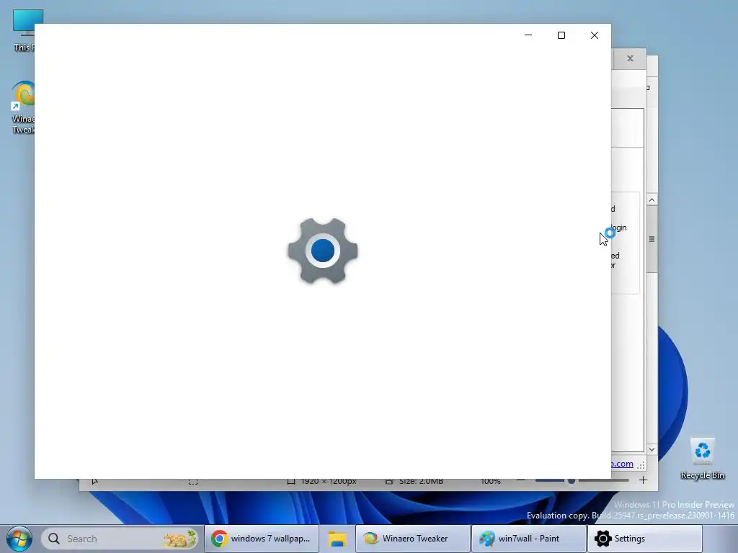The image size is (738, 553).
Task: Select the This PC desktop icon
Action: click(x=23, y=30)
